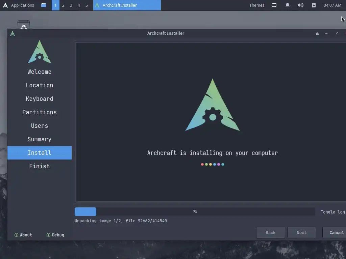Viewport: 346px width, 259px height.
Task: Switch to workspace 1
Action: (55, 5)
